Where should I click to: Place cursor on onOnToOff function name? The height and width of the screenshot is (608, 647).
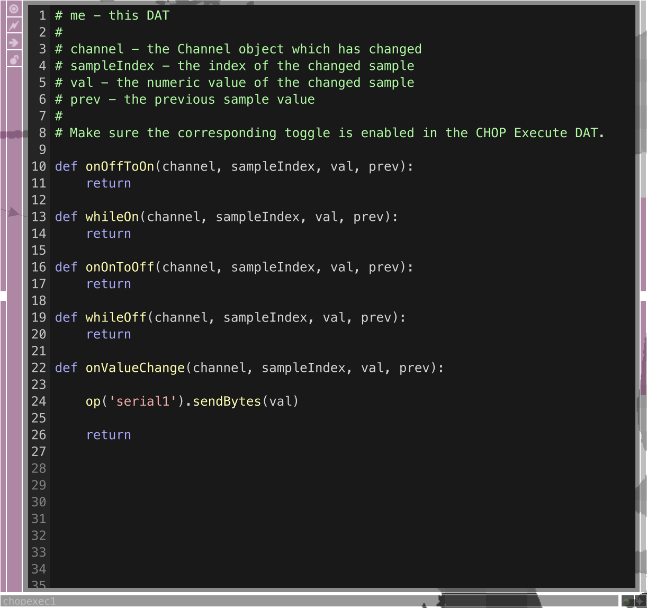point(120,267)
